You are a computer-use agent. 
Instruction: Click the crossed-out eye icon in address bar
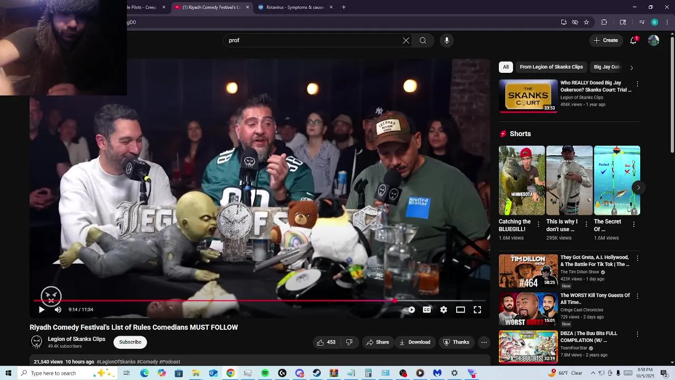(575, 22)
